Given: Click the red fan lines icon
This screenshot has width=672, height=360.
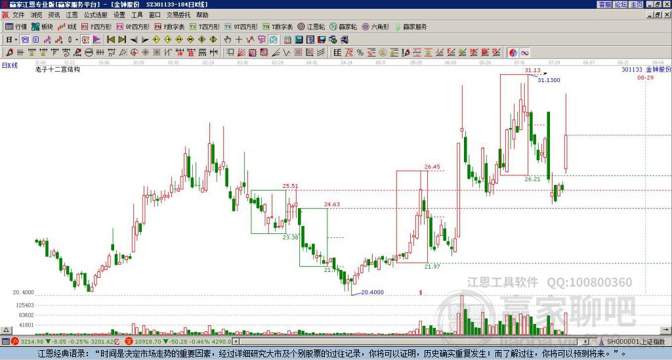Looking at the screenshot, I should (241, 53).
